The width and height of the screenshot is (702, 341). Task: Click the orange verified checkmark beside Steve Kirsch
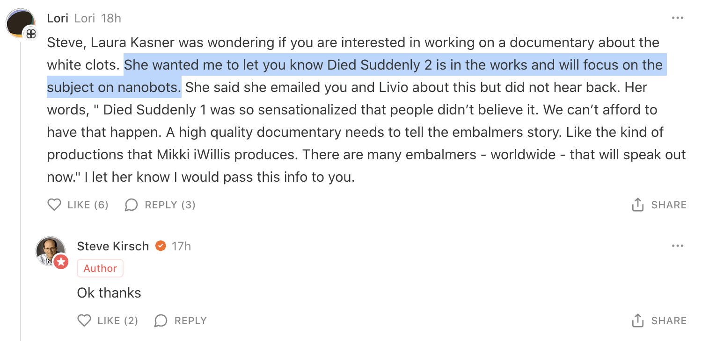tap(161, 246)
